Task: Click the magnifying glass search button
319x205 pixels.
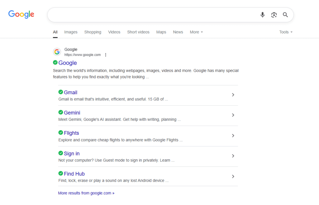Action: [x=285, y=15]
